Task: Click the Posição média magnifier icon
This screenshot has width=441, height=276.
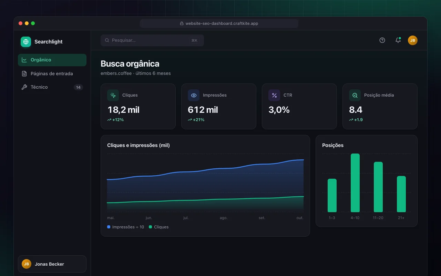Action: [x=355, y=95]
